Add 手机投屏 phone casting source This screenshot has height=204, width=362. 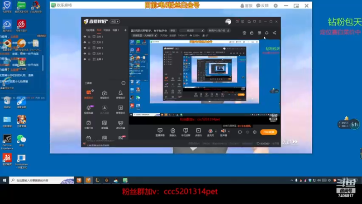pyautogui.click(x=186, y=132)
